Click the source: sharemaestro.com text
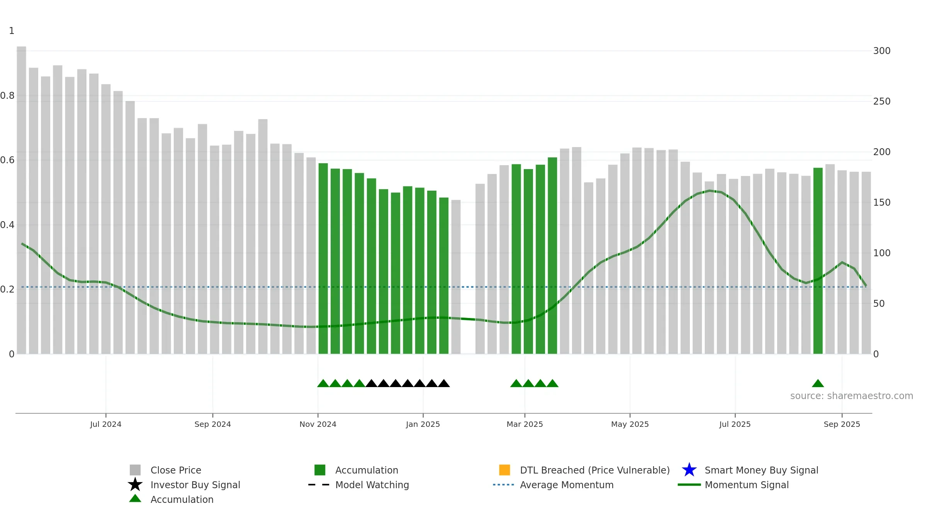Screen dimensions: 927x521 (852, 396)
